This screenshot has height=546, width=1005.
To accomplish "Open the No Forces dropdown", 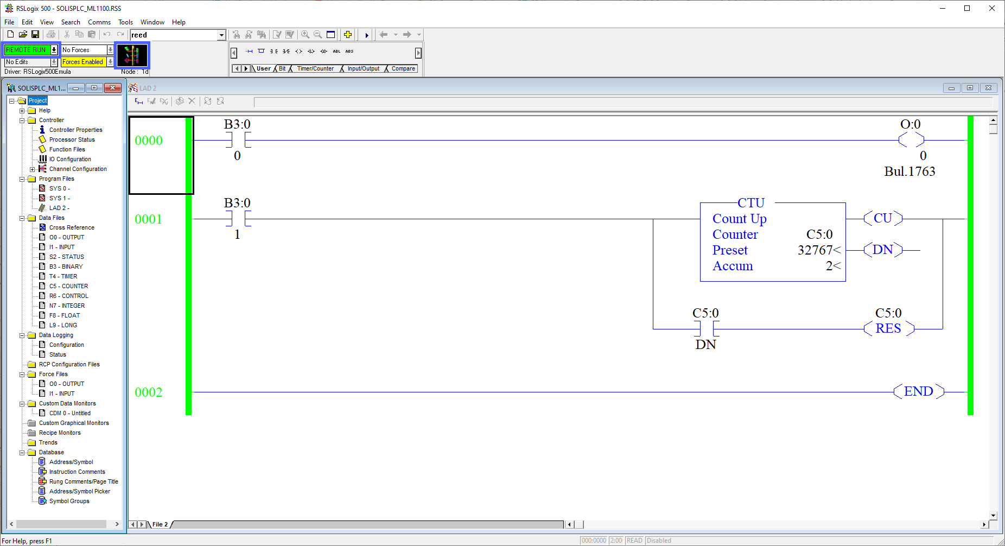I will [111, 49].
